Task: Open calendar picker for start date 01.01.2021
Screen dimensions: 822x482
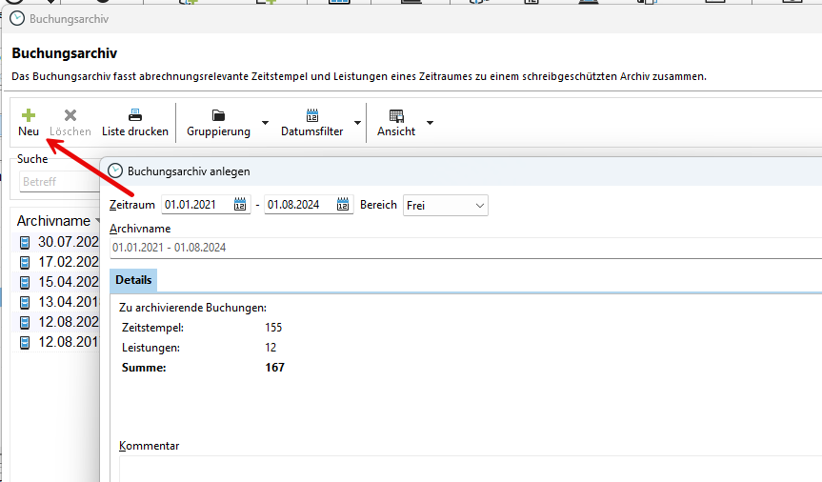Action: click(240, 205)
